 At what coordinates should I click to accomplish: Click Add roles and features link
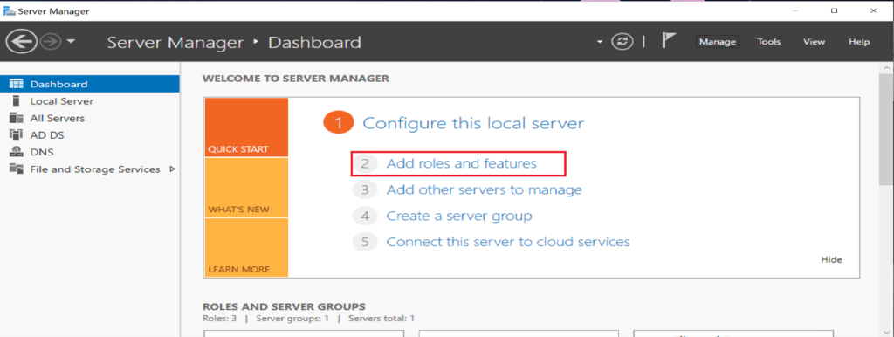pyautogui.click(x=461, y=163)
